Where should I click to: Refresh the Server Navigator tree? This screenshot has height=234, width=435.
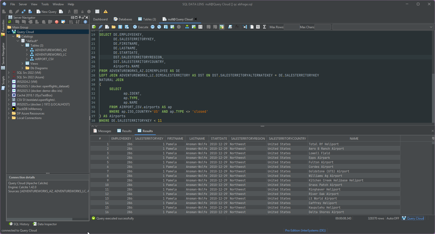point(10,22)
